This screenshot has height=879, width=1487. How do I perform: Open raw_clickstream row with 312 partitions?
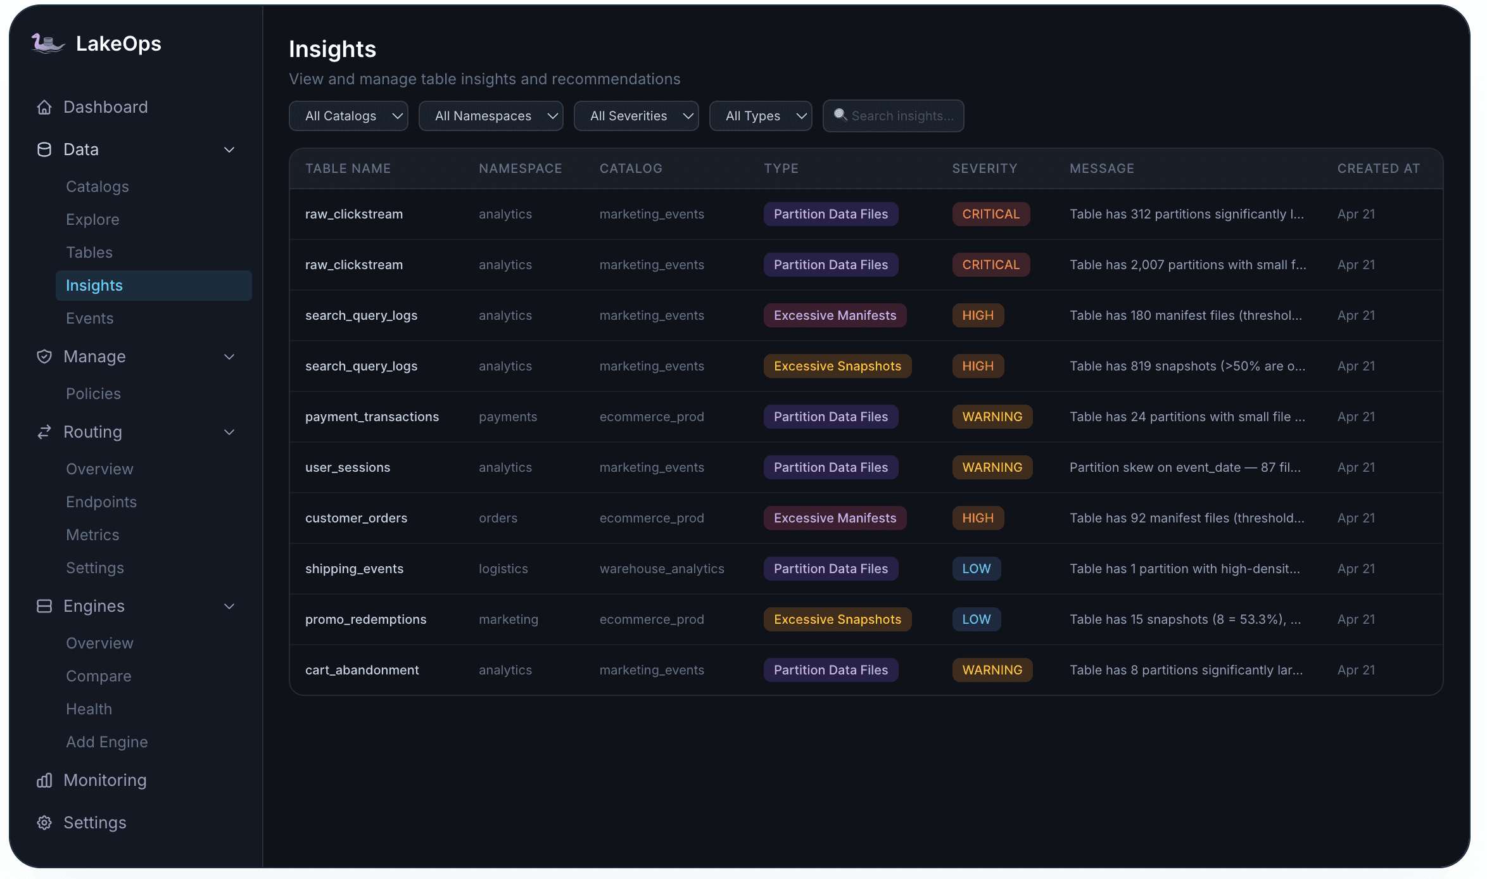tap(866, 214)
